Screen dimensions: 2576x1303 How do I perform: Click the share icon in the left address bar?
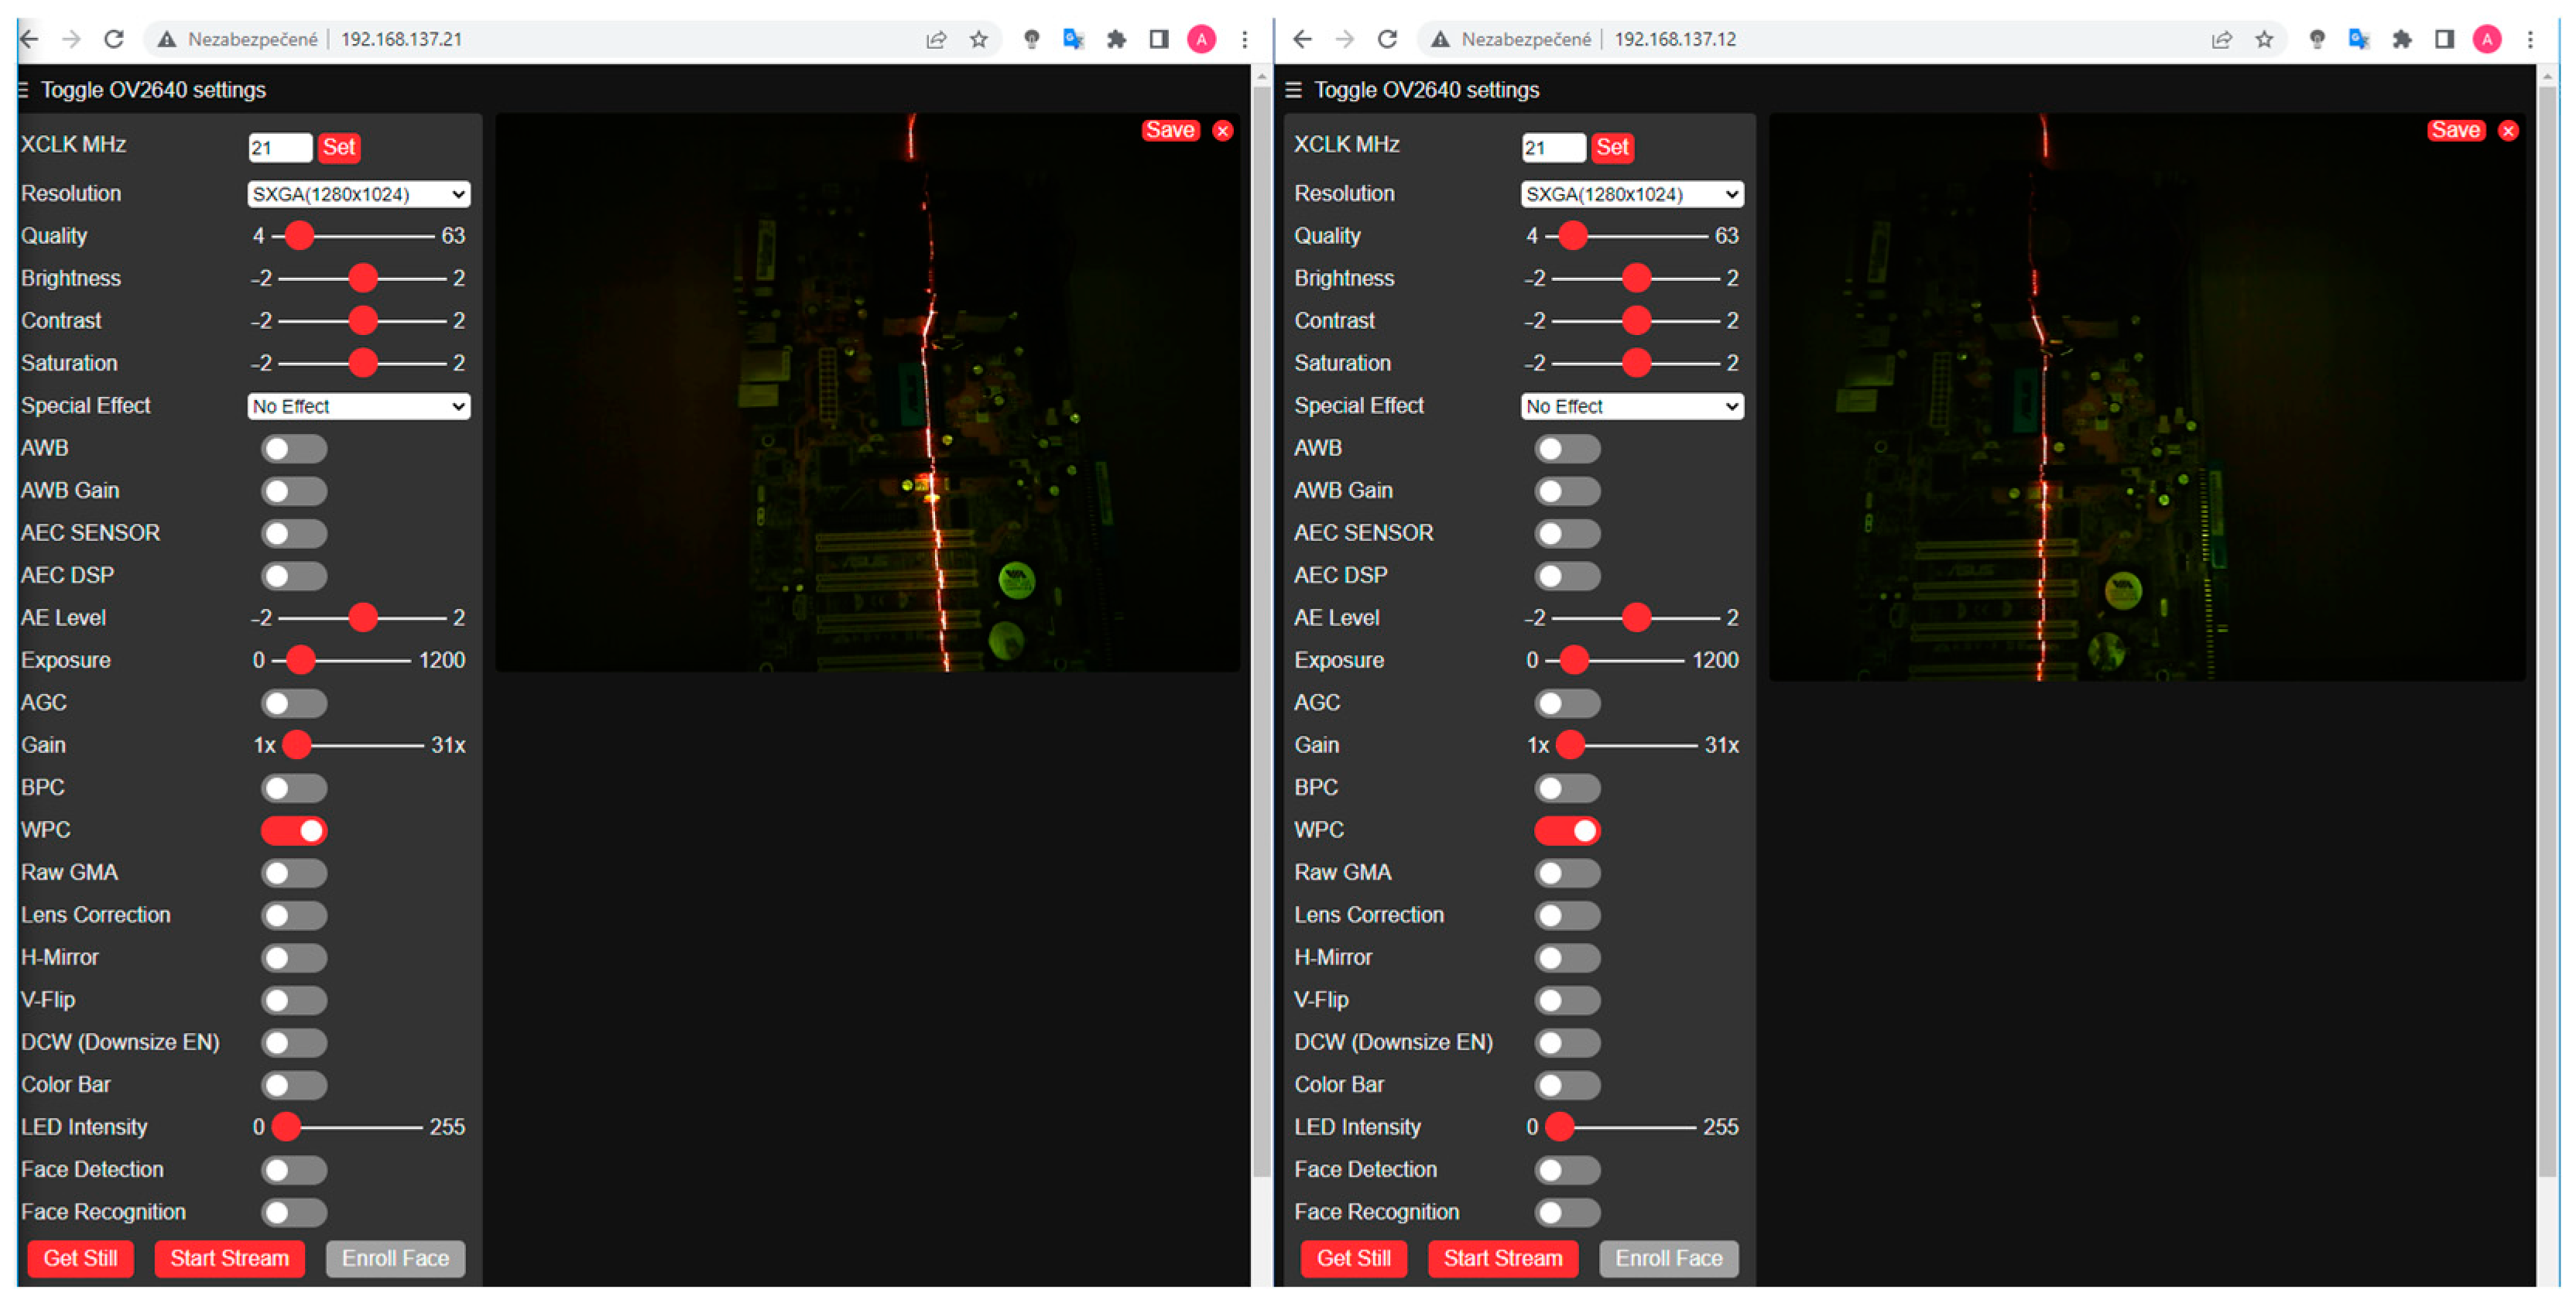pyautogui.click(x=935, y=39)
